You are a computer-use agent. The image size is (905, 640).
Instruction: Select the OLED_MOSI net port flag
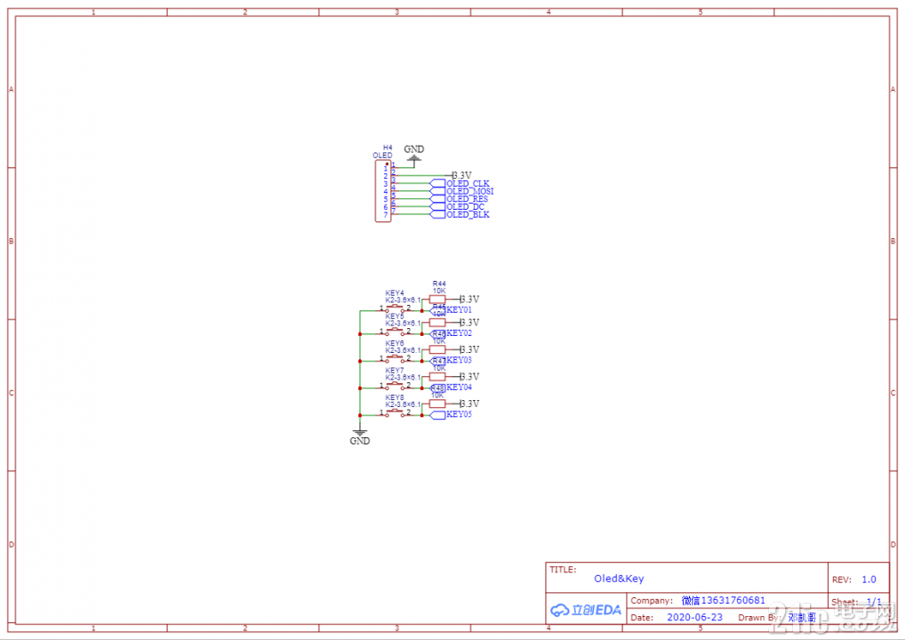[x=438, y=191]
